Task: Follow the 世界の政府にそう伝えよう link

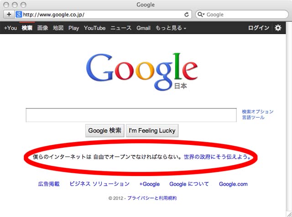Action: (x=218, y=157)
